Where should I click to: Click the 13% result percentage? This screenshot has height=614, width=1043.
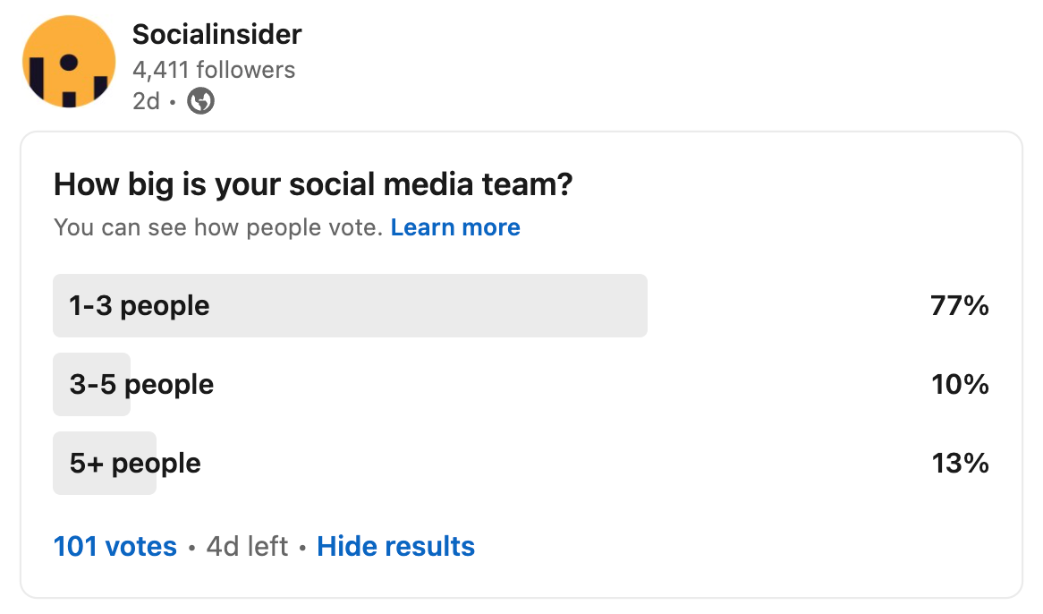click(960, 463)
